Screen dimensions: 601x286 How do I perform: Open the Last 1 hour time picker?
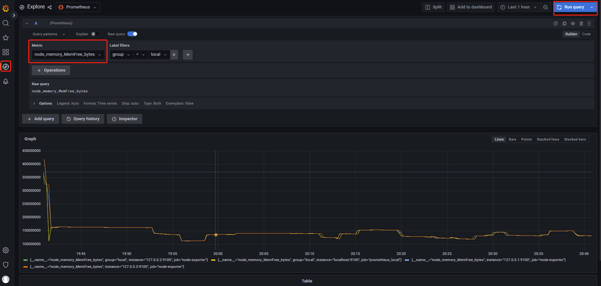click(x=518, y=7)
